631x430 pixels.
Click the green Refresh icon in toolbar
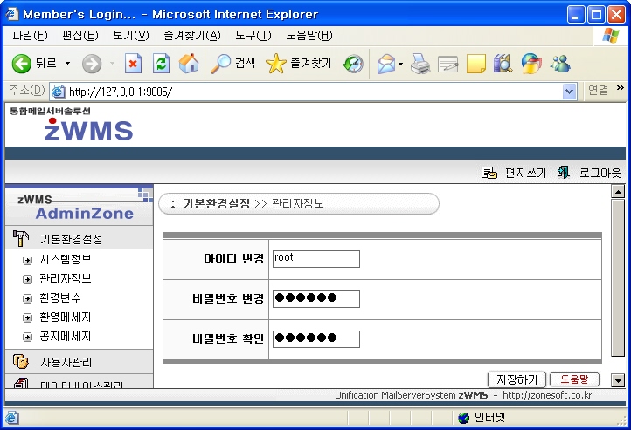pos(161,64)
